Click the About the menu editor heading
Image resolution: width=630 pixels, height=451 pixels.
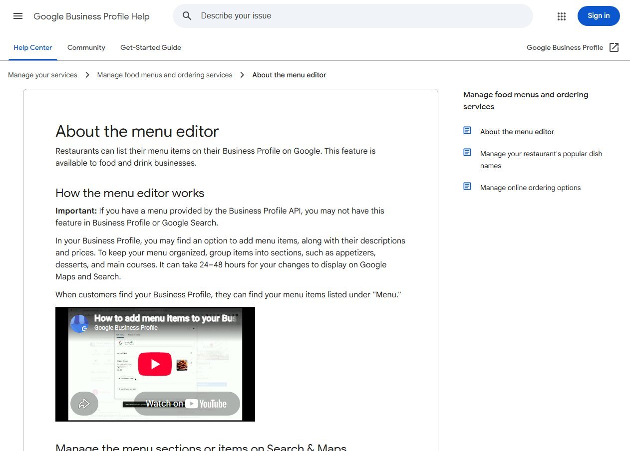coord(137,131)
